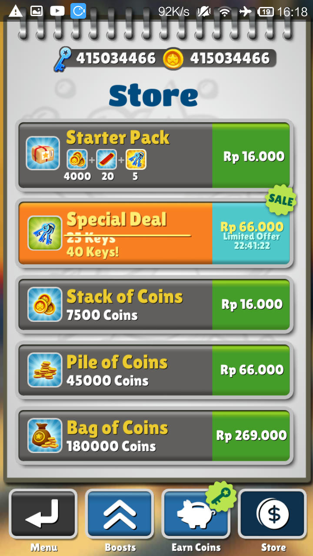Tap the 5 keys icon in Starter Pack
Viewport: 313px width, 556px height.
click(x=136, y=159)
